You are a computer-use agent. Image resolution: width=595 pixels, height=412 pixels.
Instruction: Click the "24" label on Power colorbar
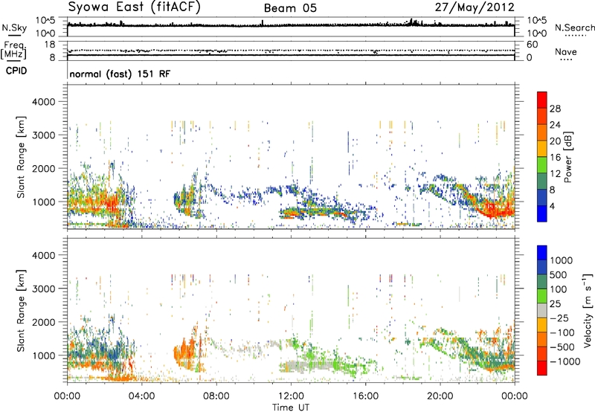[555, 125]
